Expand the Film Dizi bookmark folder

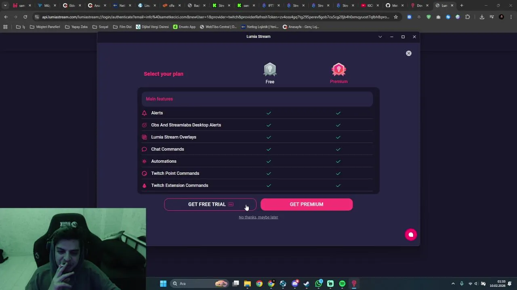pos(122,27)
